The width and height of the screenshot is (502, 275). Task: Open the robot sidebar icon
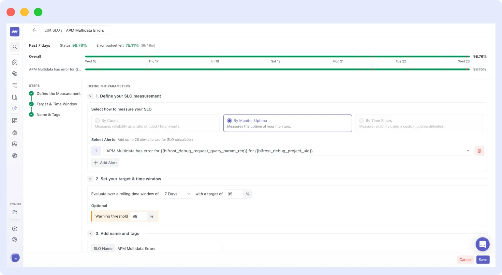click(15, 132)
